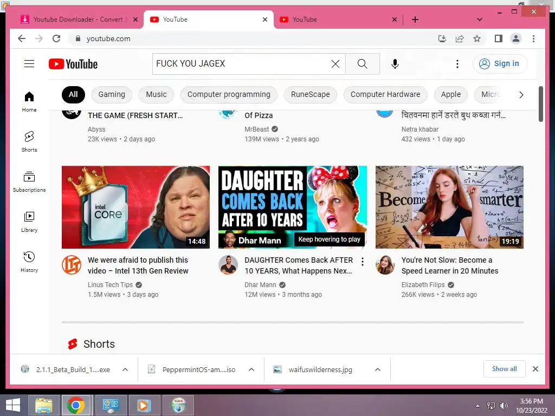Click the page vertical scrollbar thumb
This screenshot has height=416, width=555.
540,104
